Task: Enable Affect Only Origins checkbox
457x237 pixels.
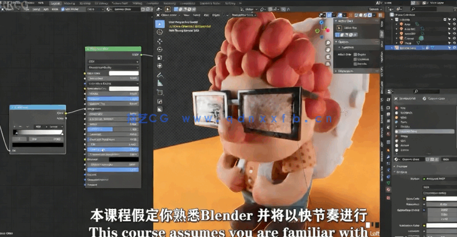Action: pos(356,55)
